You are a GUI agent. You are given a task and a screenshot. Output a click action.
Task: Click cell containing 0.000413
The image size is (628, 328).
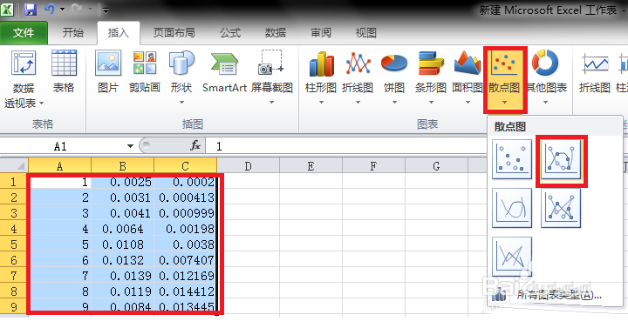[x=186, y=197]
